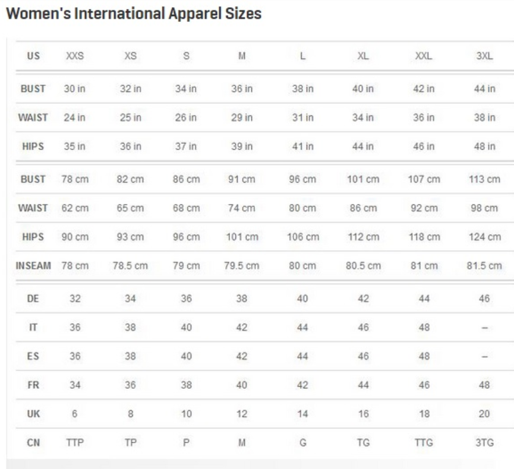
Task: Select the TTP size cell in CN row
Action: (75, 443)
